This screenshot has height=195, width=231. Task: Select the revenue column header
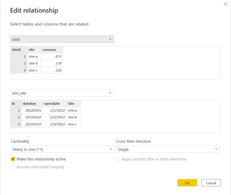click(49, 50)
